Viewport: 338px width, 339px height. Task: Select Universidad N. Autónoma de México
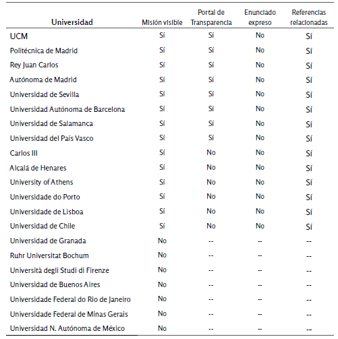click(67, 328)
